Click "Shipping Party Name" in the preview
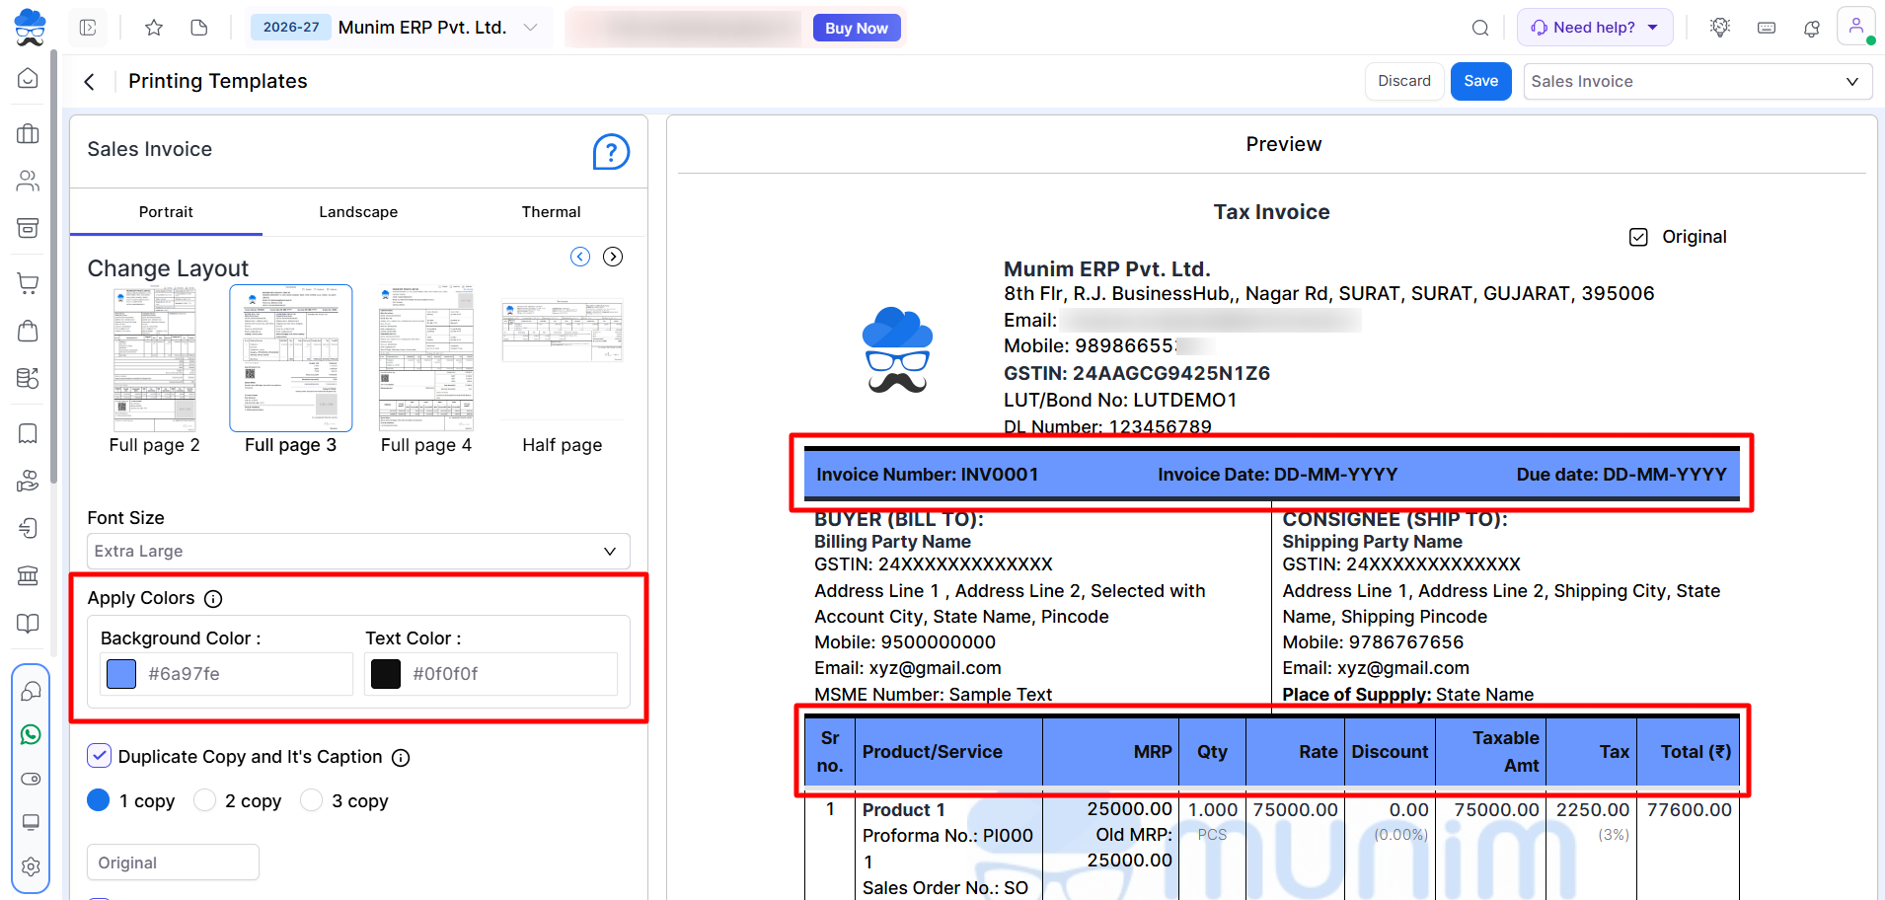Screen dimensions: 1885x900 pyautogui.click(x=1372, y=542)
